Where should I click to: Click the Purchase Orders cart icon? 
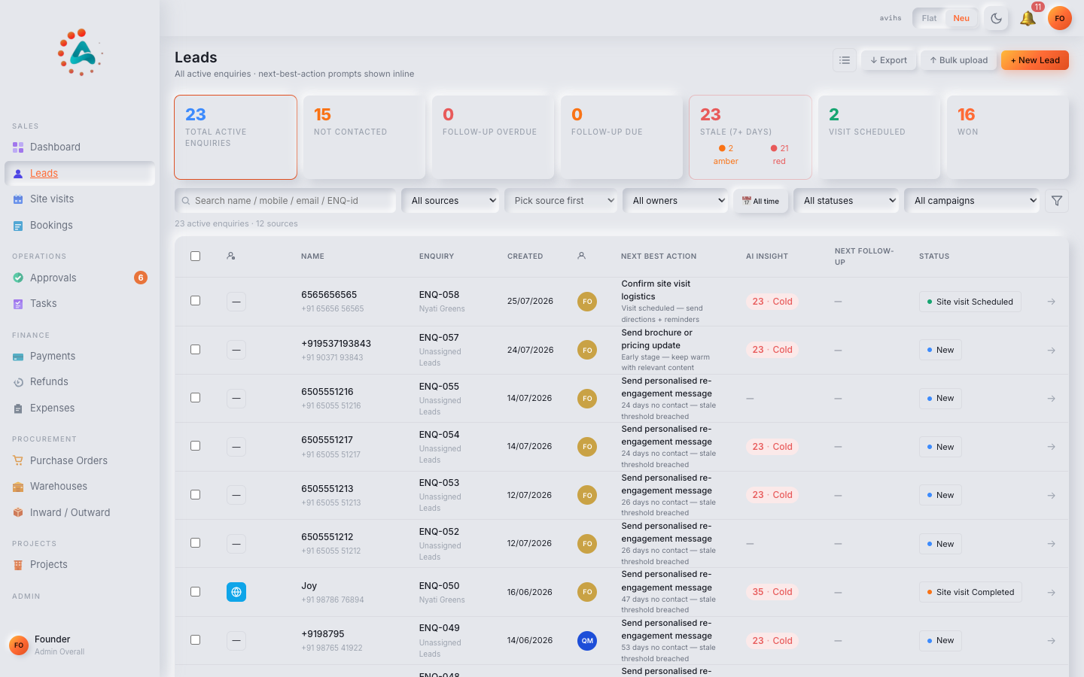tap(18, 461)
